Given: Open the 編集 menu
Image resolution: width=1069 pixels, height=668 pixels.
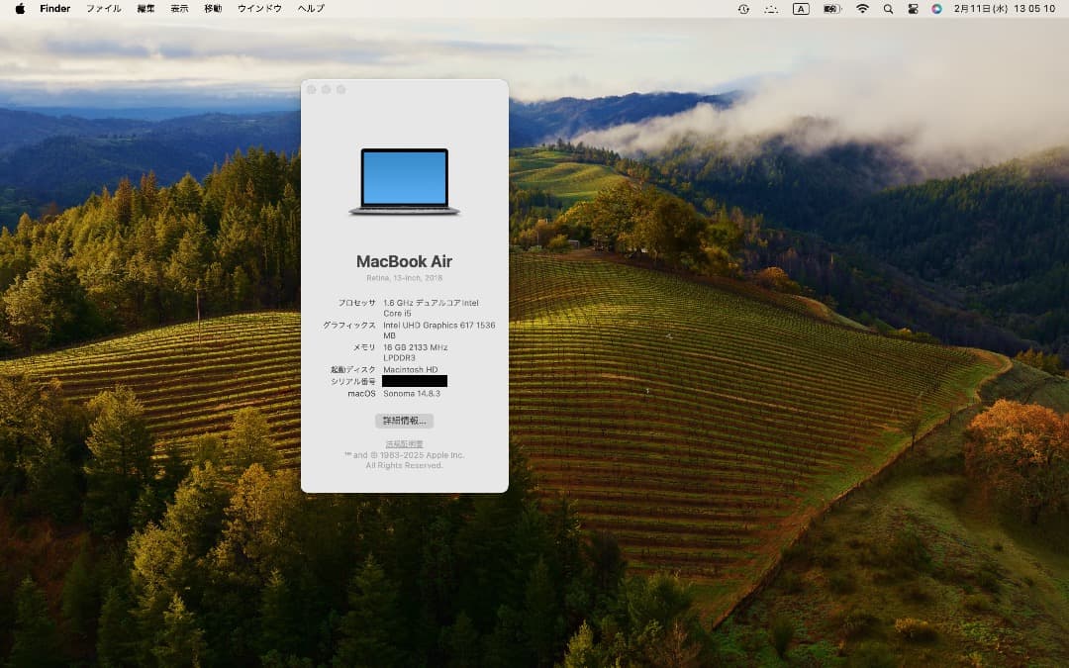Looking at the screenshot, I should tap(146, 8).
